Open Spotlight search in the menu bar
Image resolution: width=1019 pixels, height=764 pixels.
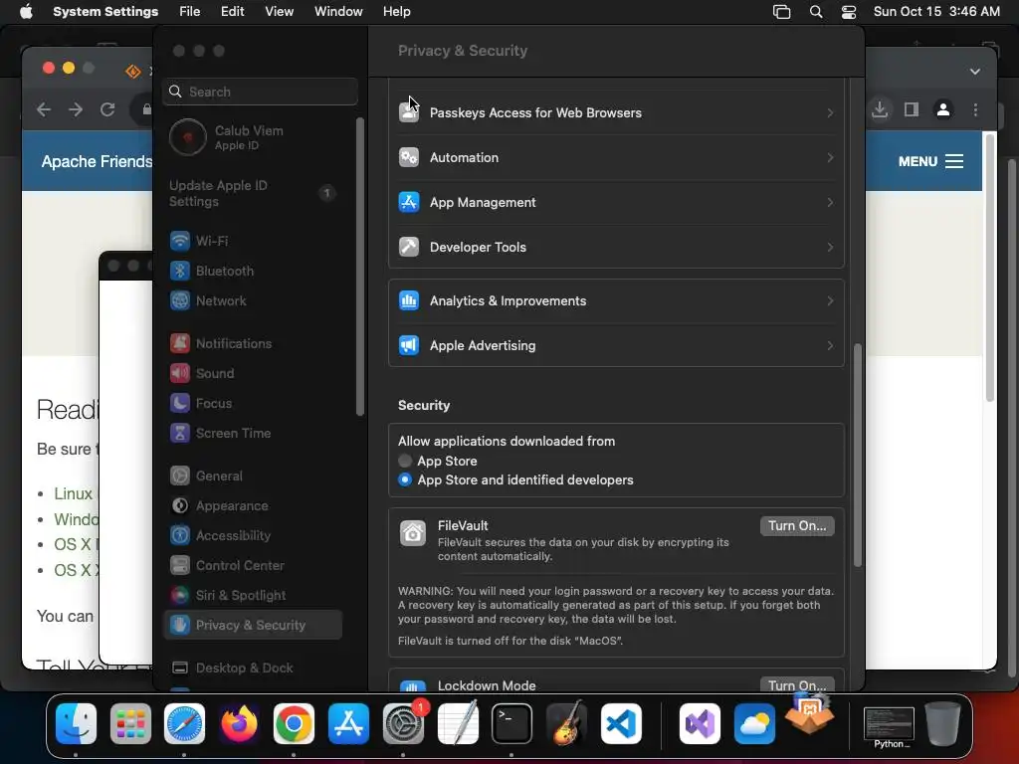point(816,12)
